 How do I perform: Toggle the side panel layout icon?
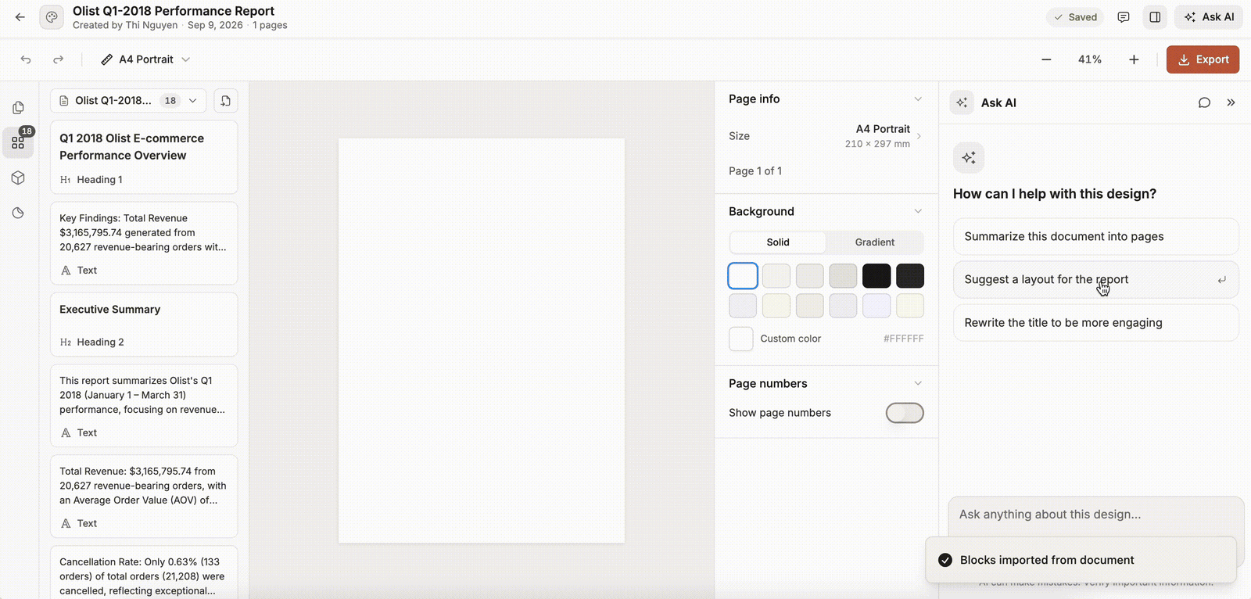tap(1155, 17)
